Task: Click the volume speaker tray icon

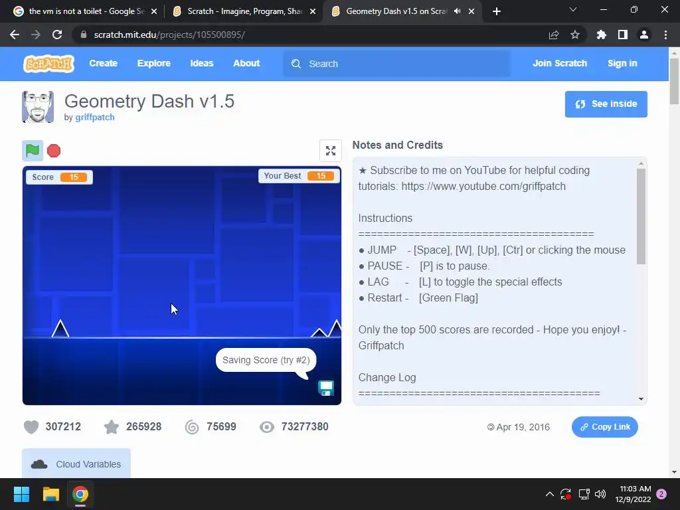Action: click(x=600, y=494)
